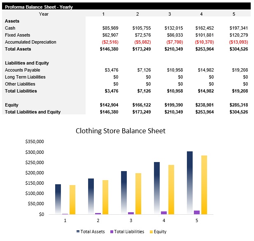
Task: Click the Proforma Balance Sheet - Yearly title
Action: [39, 7]
